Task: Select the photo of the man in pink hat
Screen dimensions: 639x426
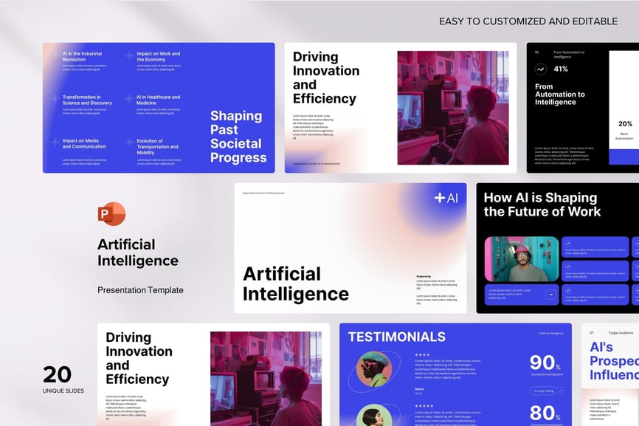Action: coord(521,259)
